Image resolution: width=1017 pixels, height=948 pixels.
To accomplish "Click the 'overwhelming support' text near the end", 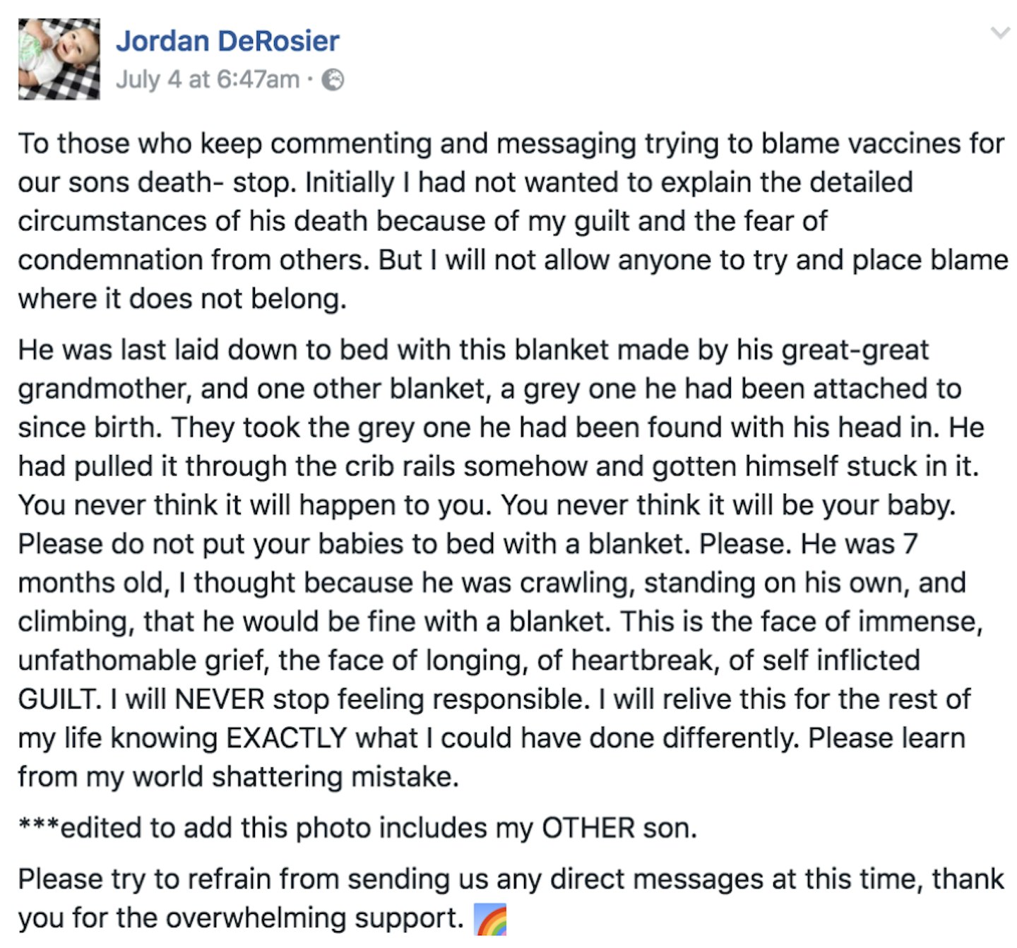I will 315,918.
